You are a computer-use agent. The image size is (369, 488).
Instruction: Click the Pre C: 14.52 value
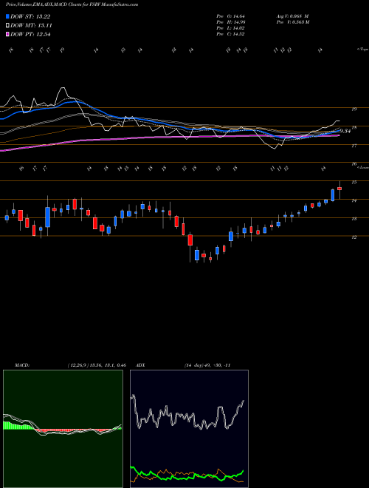tap(230, 34)
